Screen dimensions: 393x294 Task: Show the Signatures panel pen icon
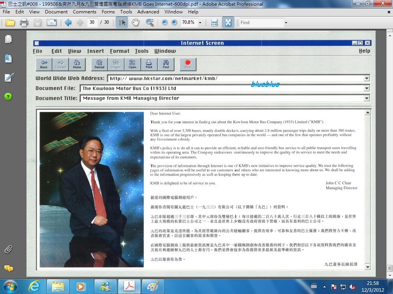point(8,77)
